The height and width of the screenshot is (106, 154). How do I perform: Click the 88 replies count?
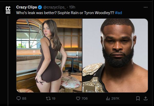tap(24, 98)
